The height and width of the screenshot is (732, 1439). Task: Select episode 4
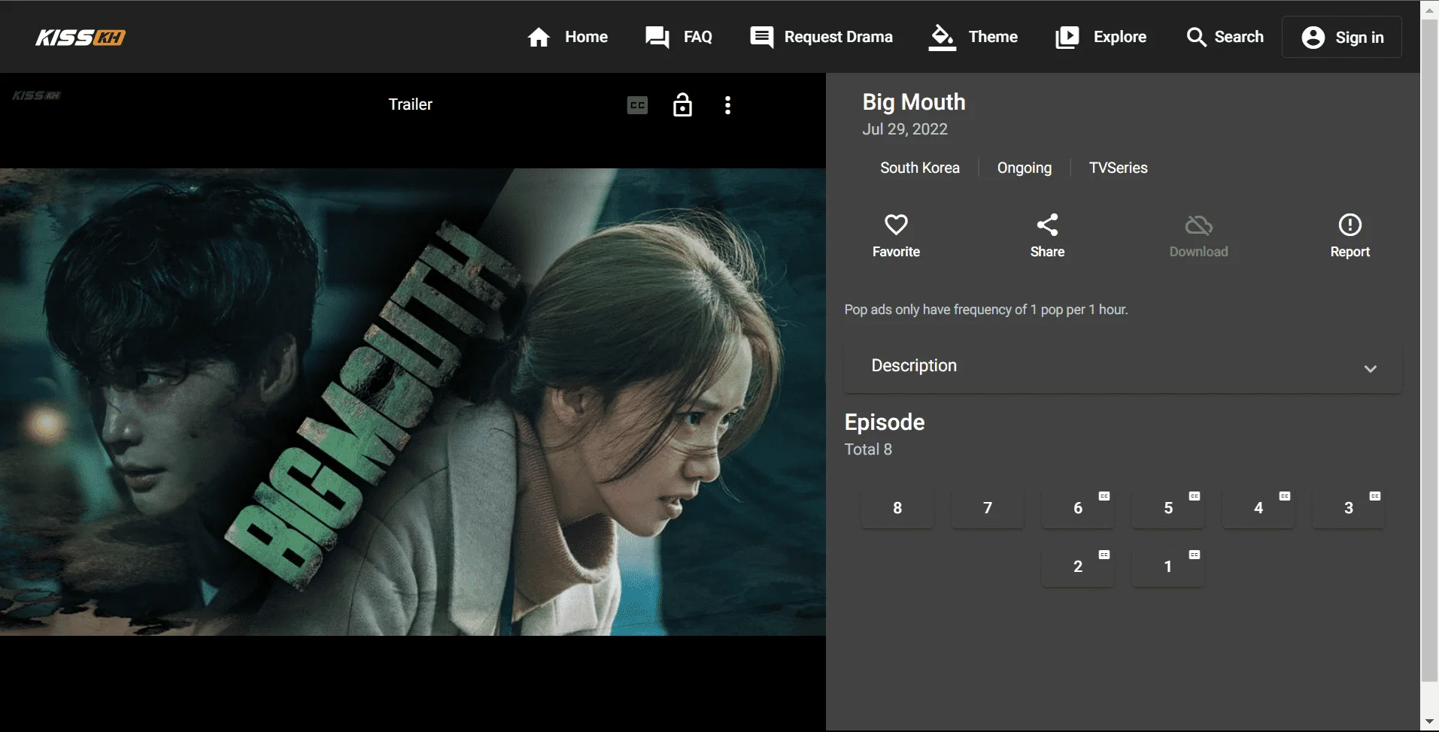point(1258,508)
